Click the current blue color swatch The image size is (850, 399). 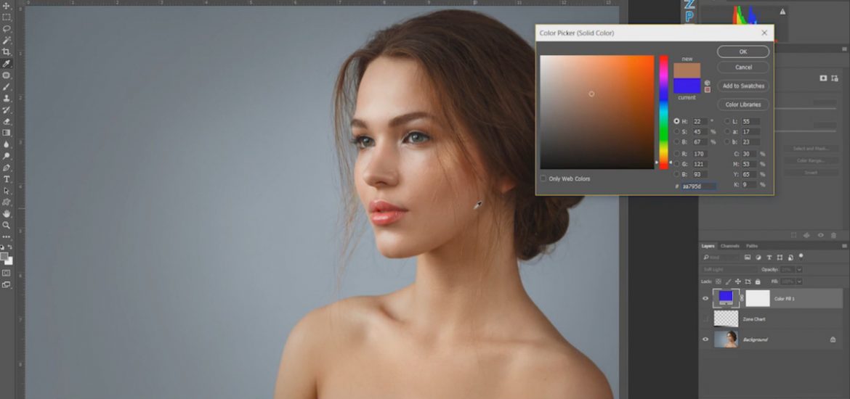[x=687, y=86]
